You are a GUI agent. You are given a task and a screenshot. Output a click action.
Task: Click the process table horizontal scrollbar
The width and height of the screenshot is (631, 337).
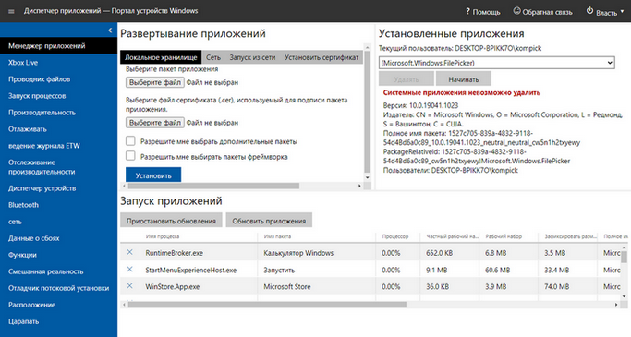pyautogui.click(x=267, y=305)
